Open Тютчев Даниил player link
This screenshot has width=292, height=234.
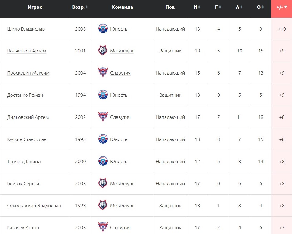[x=24, y=162]
